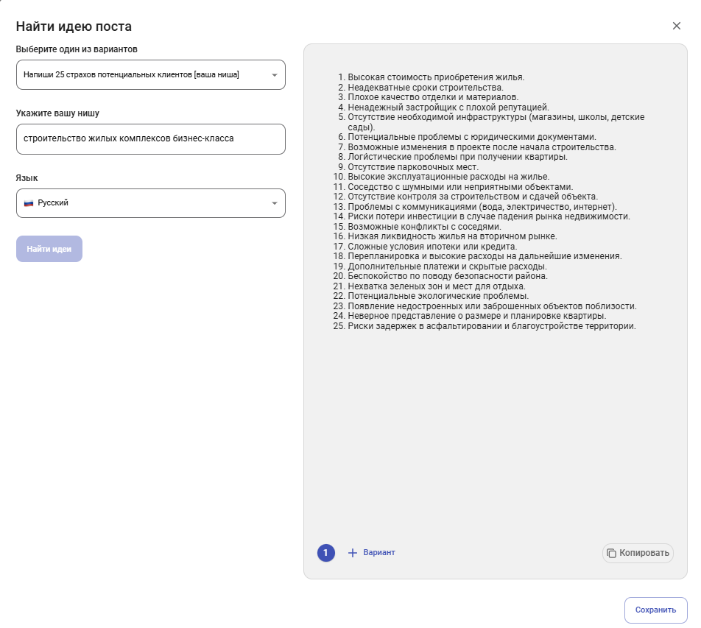
Task: Expand the post idea template dropdown arrow
Action: [274, 75]
